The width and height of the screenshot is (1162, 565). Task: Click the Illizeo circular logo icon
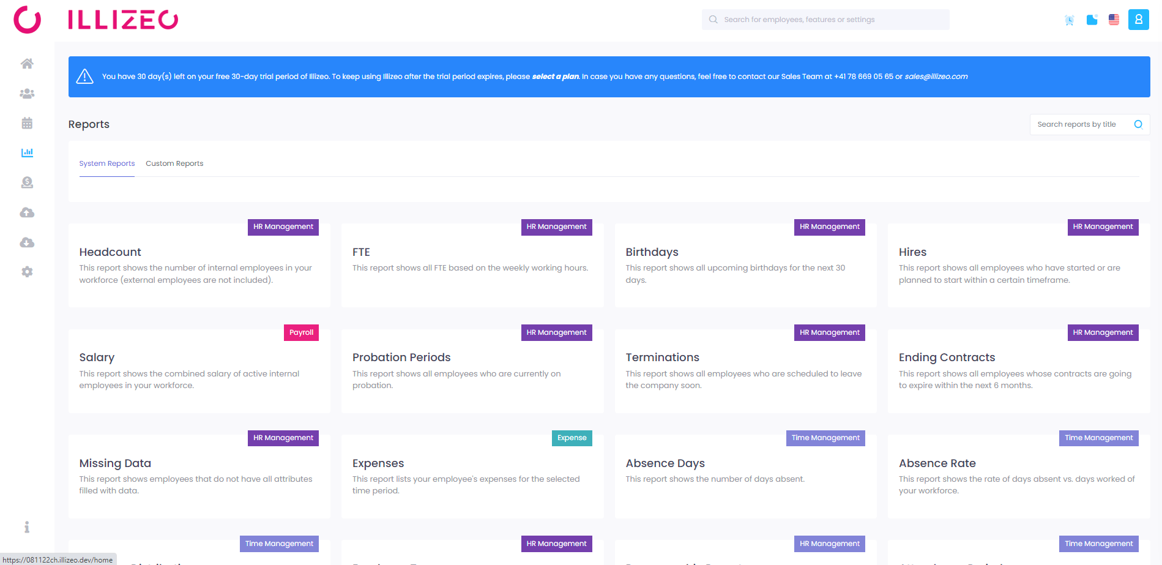pyautogui.click(x=28, y=20)
